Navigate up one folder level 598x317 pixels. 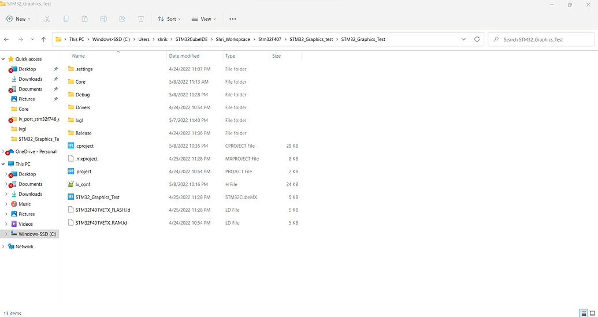pyautogui.click(x=43, y=39)
